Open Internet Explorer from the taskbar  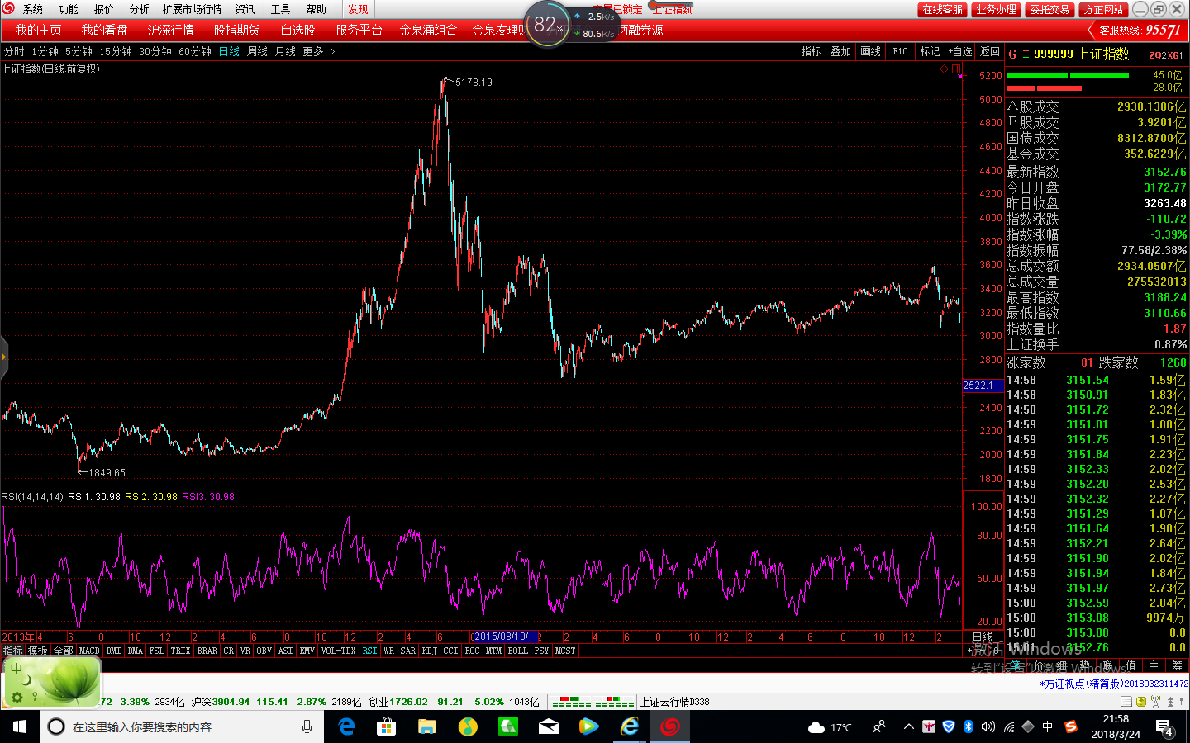[x=630, y=726]
